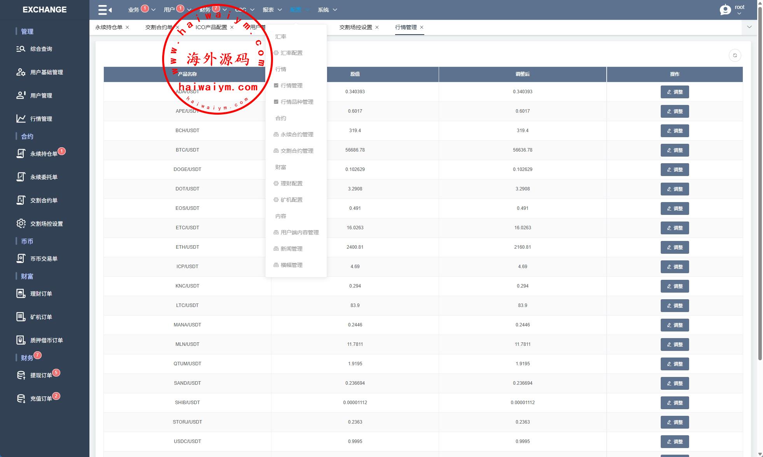This screenshot has height=457, width=763.
Task: Close the 永续持仓单 tab
Action: (x=127, y=28)
